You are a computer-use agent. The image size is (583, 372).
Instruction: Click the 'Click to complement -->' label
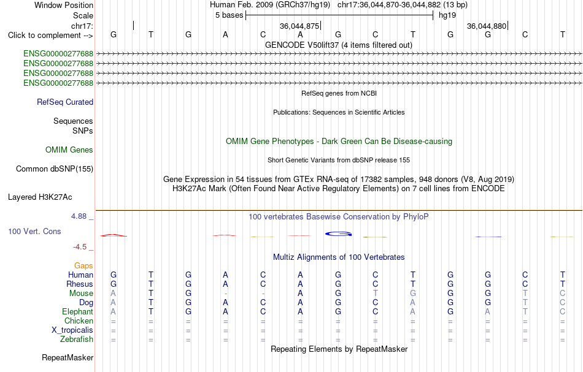pyautogui.click(x=50, y=36)
